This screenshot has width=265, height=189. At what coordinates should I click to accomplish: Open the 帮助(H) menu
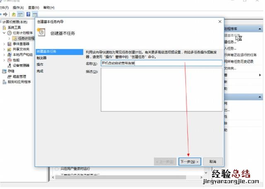coord(49,7)
